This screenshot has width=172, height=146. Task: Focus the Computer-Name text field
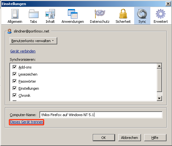[x=101, y=115]
